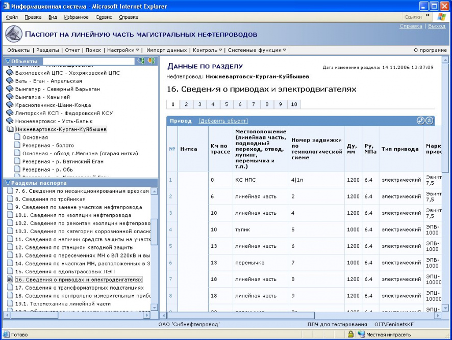Screen dimensions: 452x340
Task: Expand the Контроль dropdown menu
Action: [x=207, y=50]
